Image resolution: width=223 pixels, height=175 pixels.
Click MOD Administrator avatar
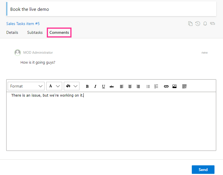pyautogui.click(x=18, y=53)
